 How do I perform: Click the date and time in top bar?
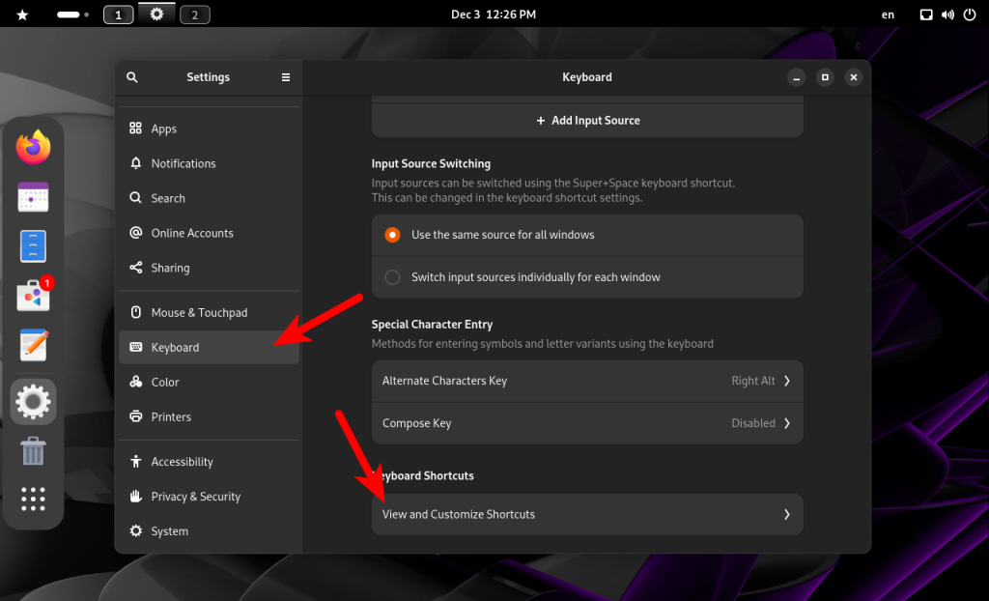point(494,14)
